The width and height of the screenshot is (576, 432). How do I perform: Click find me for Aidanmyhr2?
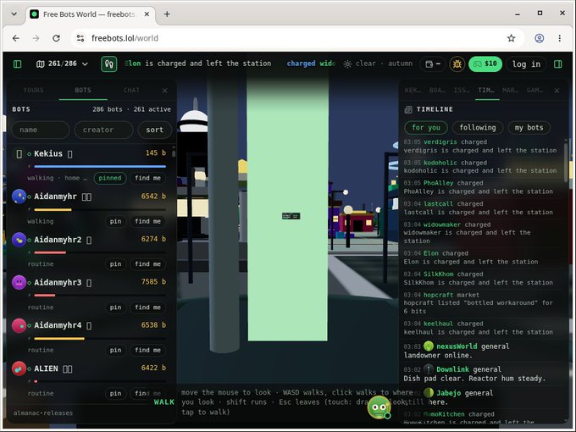147,264
